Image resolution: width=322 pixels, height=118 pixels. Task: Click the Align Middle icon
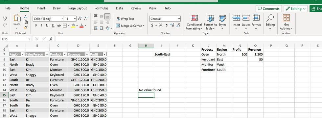coord(102,16)
